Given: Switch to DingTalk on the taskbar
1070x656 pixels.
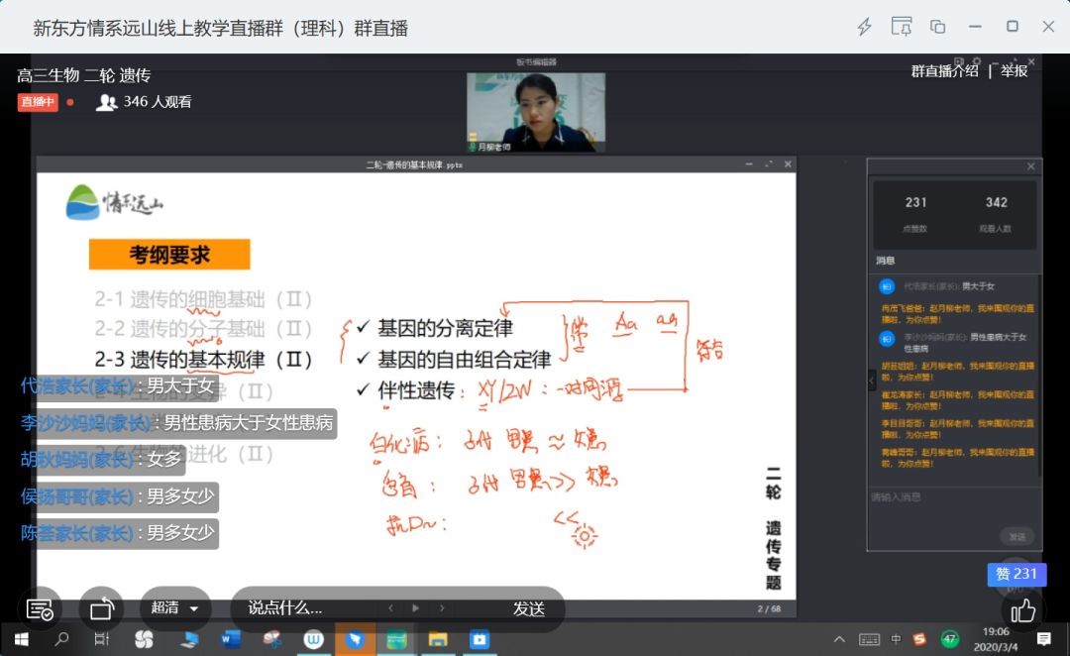Looking at the screenshot, I should (355, 639).
